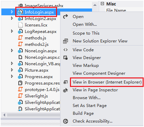
Task: Click the New Solution Explorer View icon
Action: point(66,41)
